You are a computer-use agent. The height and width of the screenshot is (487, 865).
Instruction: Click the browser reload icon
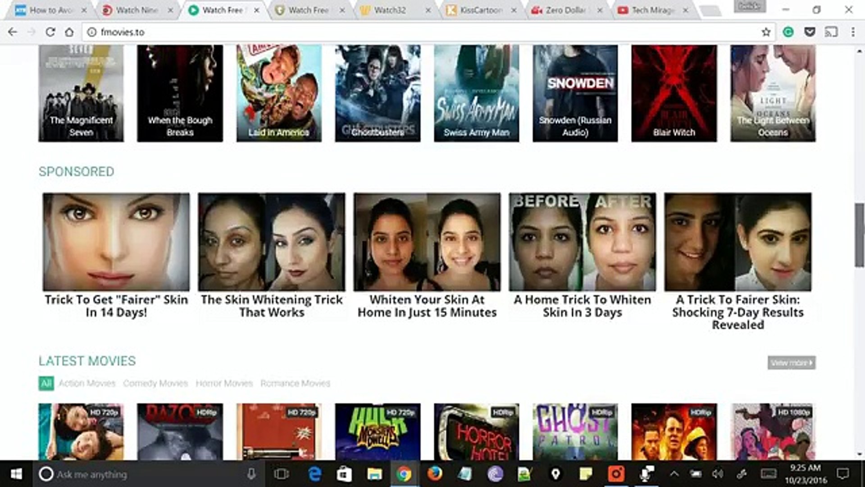pos(50,32)
